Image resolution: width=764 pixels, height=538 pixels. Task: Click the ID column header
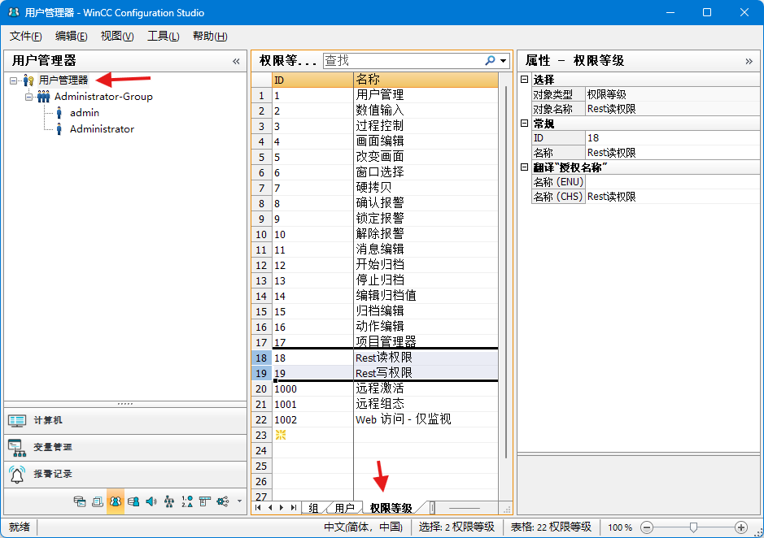click(312, 80)
